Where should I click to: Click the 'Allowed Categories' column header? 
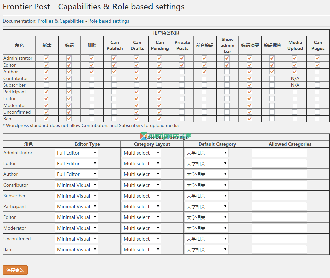point(290,144)
